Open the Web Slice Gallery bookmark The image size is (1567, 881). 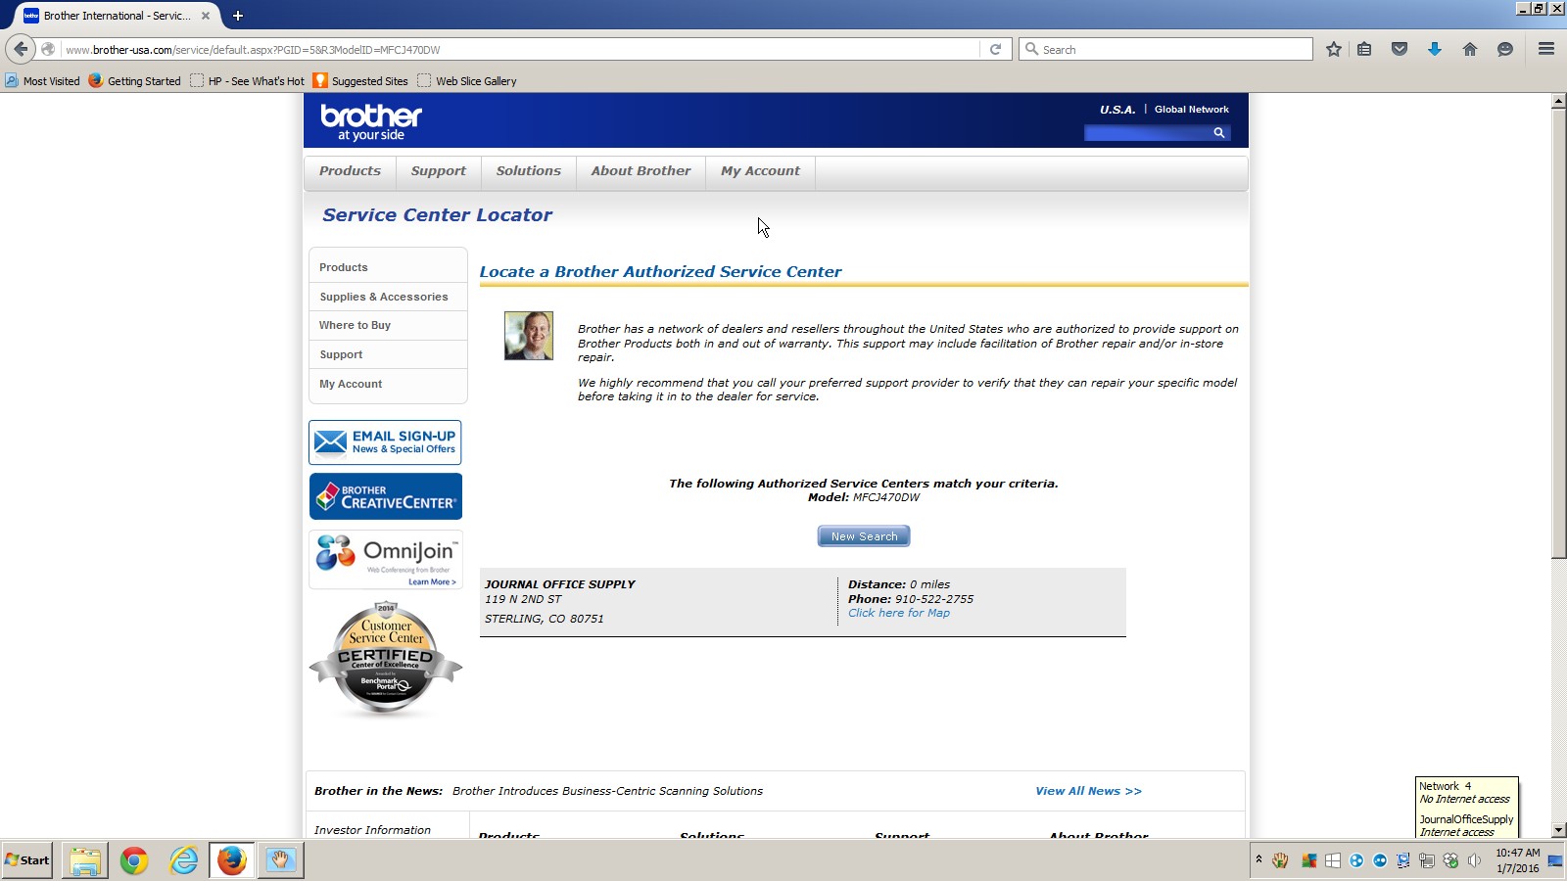point(467,81)
